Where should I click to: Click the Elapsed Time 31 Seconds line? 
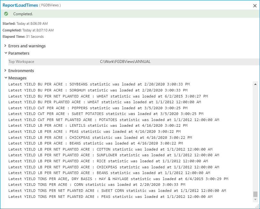[x=23, y=37]
